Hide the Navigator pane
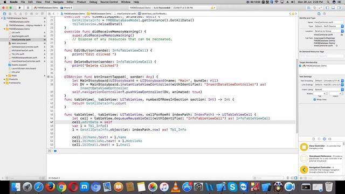Screen dimensions: 345x194 pyautogui.click(x=327, y=8)
